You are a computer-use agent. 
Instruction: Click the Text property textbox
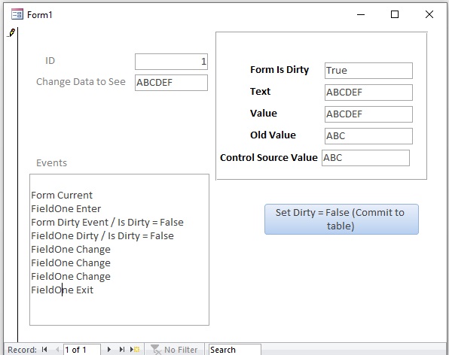click(368, 93)
